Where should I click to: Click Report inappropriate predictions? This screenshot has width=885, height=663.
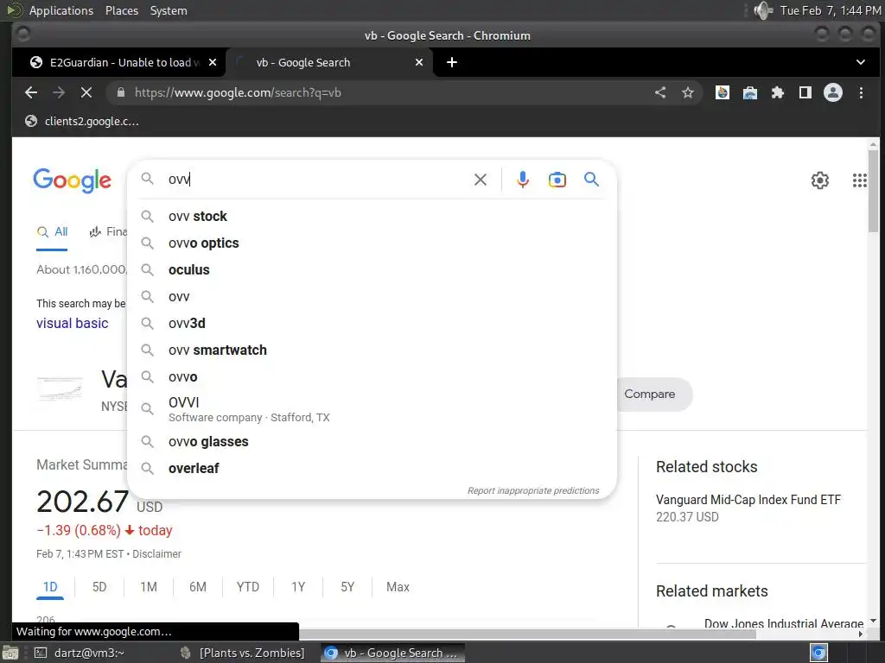(532, 490)
